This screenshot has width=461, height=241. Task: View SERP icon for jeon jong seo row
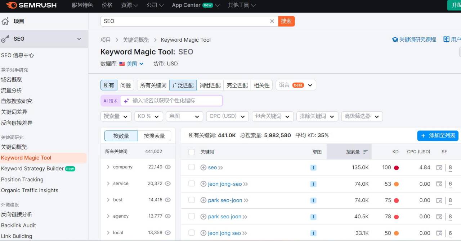(x=439, y=233)
